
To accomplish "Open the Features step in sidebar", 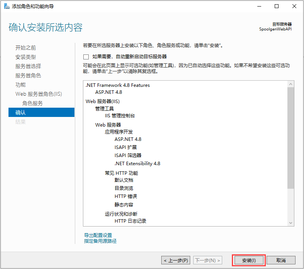I will pyautogui.click(x=20, y=85).
